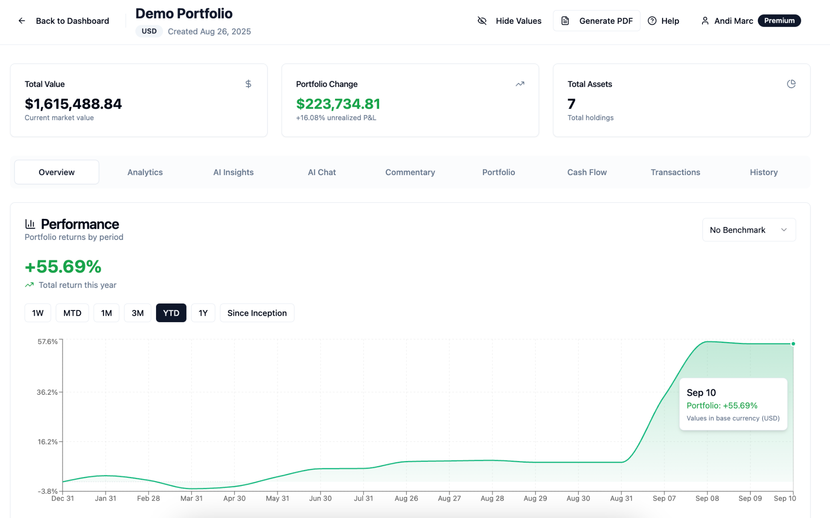Go Back to Dashboard link
The image size is (830, 518).
coord(72,21)
